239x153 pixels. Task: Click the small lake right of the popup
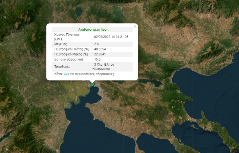(x=153, y=82)
